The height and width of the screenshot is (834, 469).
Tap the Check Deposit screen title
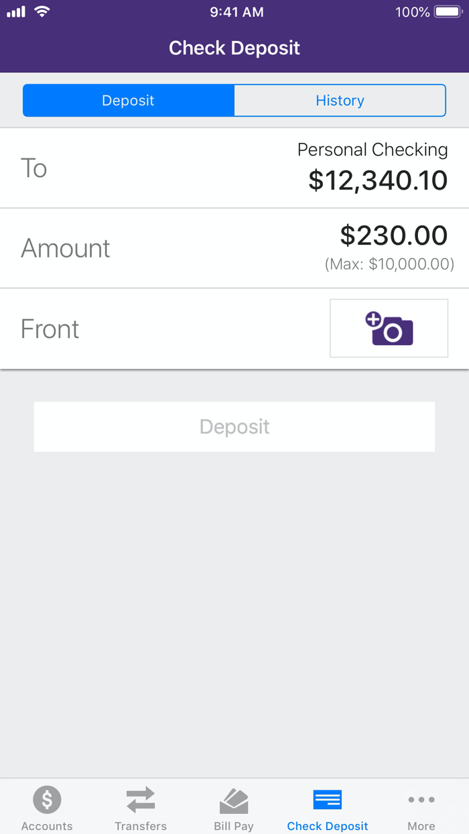pos(234,48)
